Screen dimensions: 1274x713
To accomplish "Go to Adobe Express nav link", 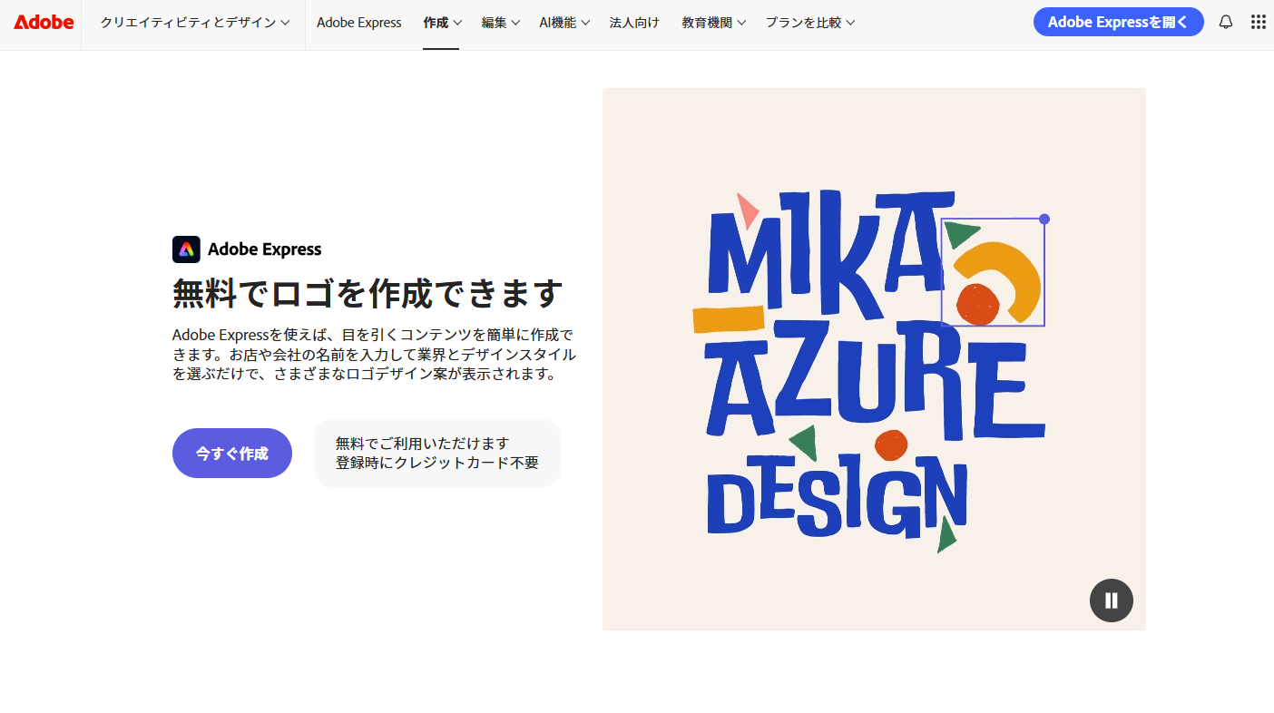I will [359, 23].
